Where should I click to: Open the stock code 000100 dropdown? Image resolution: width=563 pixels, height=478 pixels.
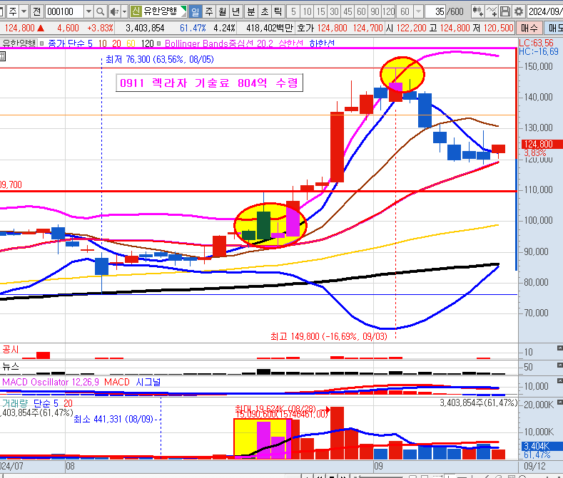[88, 11]
